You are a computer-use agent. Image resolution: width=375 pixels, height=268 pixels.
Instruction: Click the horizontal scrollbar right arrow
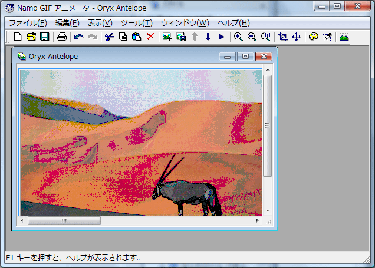(257, 220)
